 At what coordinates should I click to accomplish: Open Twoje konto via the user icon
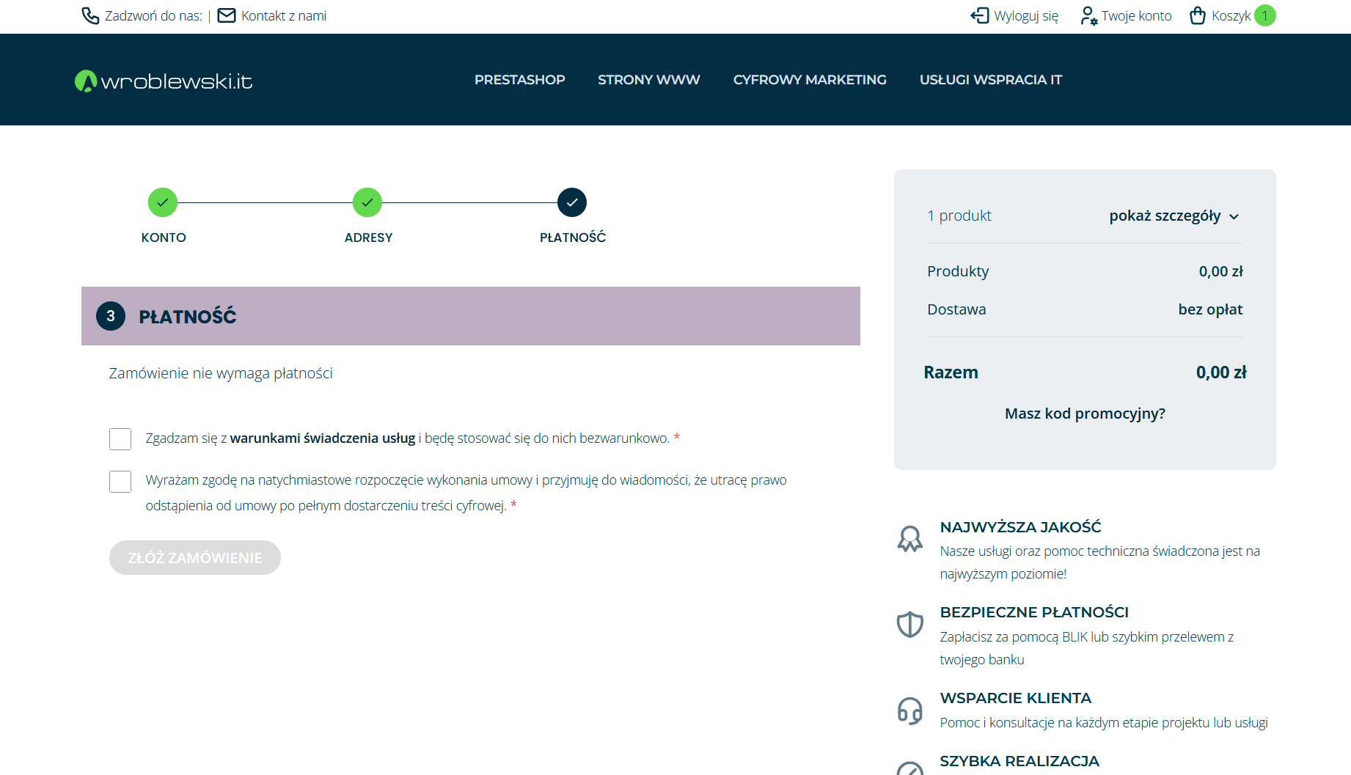(1088, 16)
